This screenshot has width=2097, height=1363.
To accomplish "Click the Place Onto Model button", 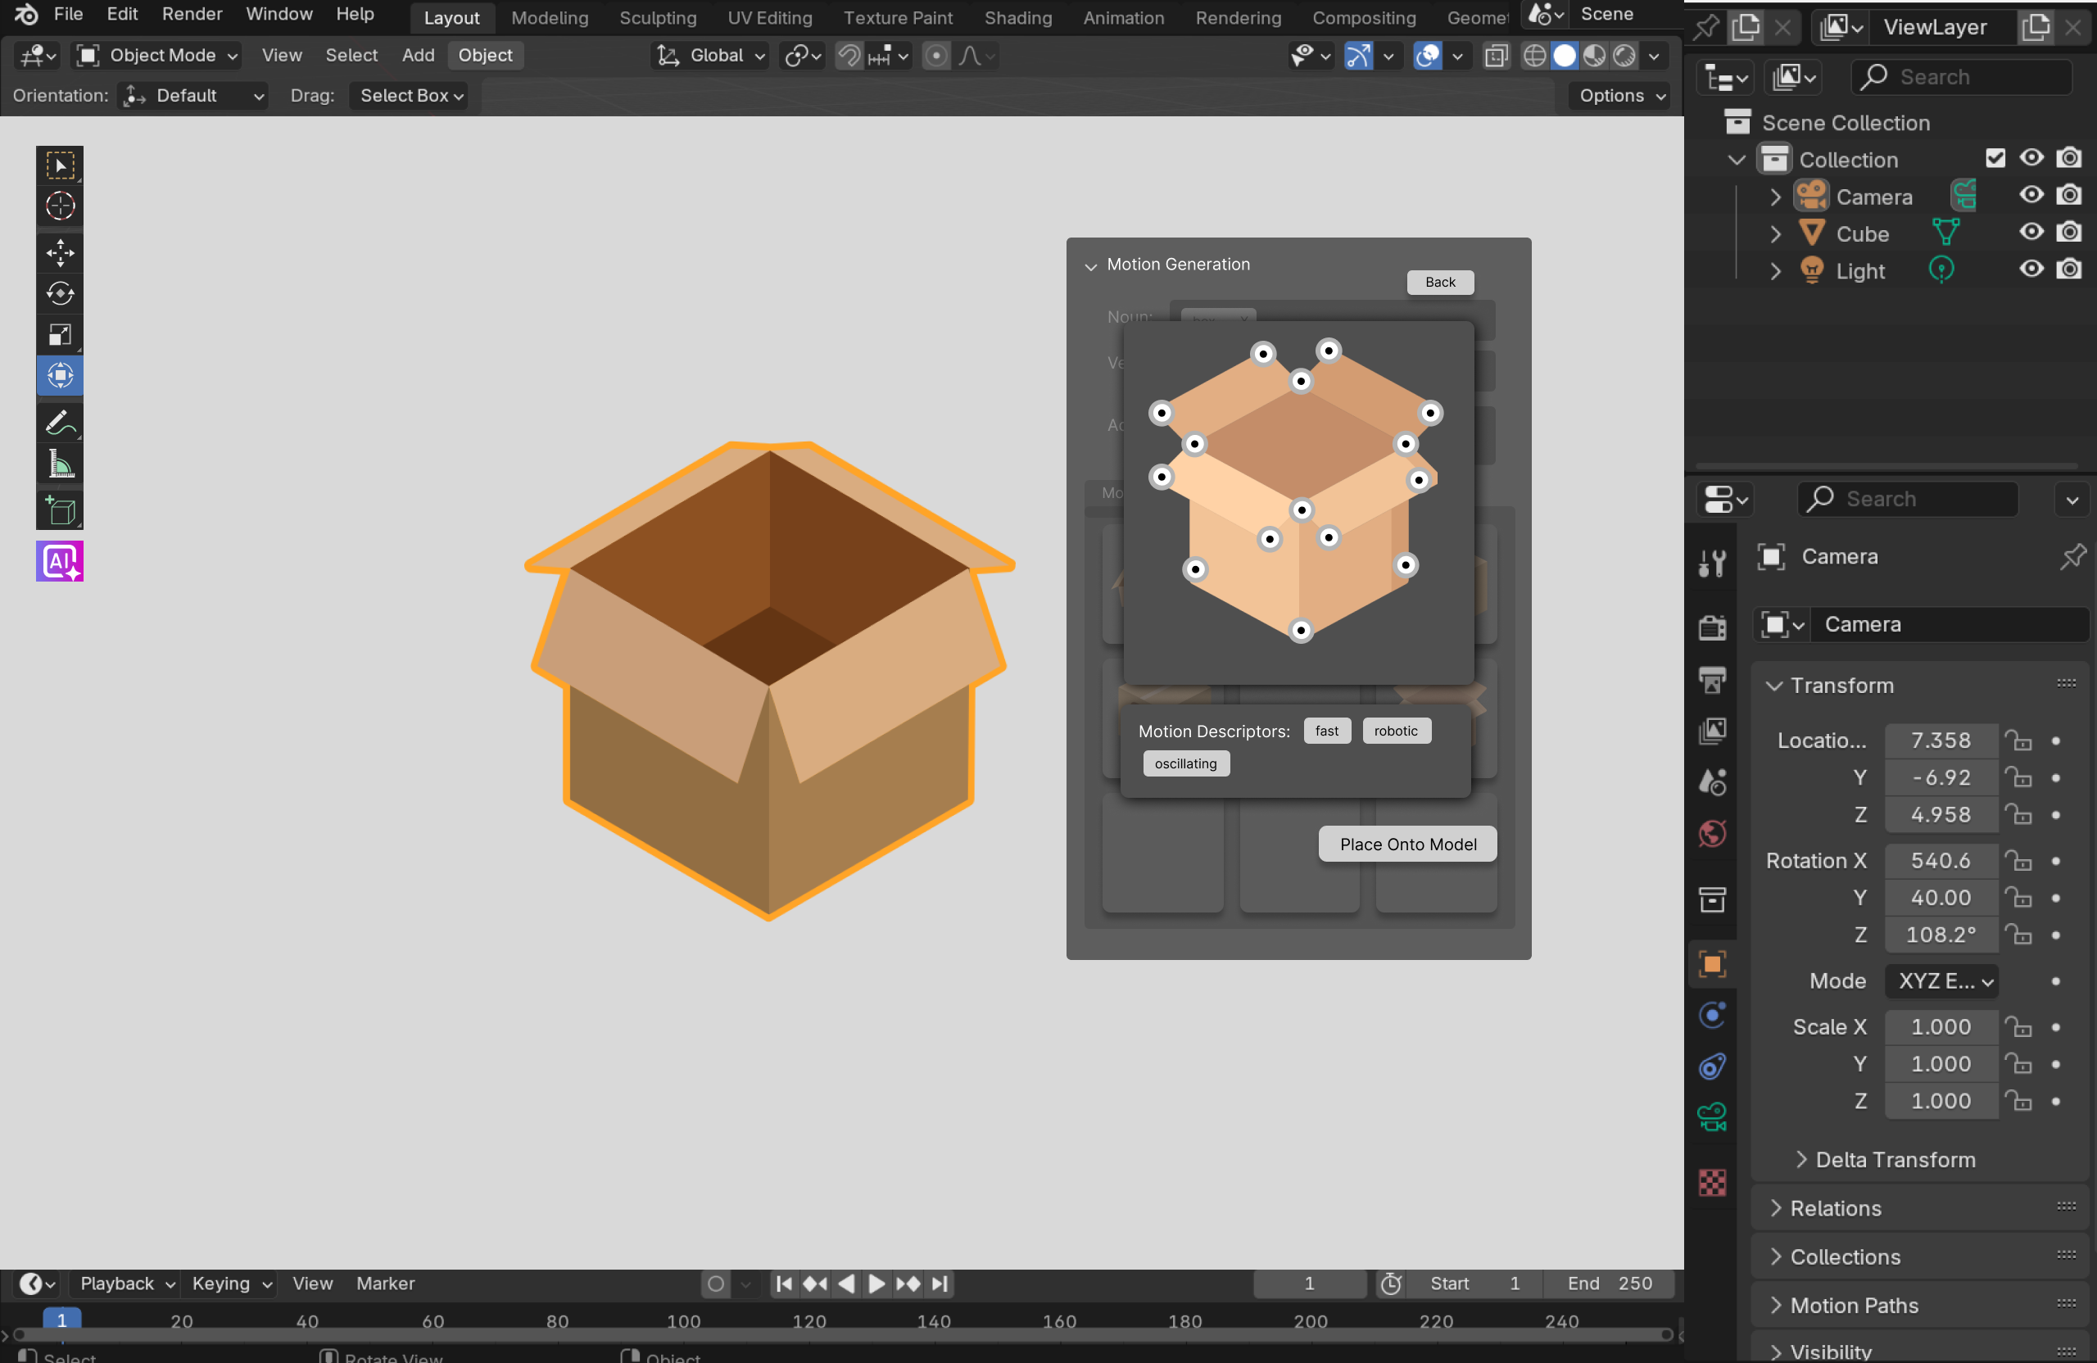I will pyautogui.click(x=1407, y=844).
